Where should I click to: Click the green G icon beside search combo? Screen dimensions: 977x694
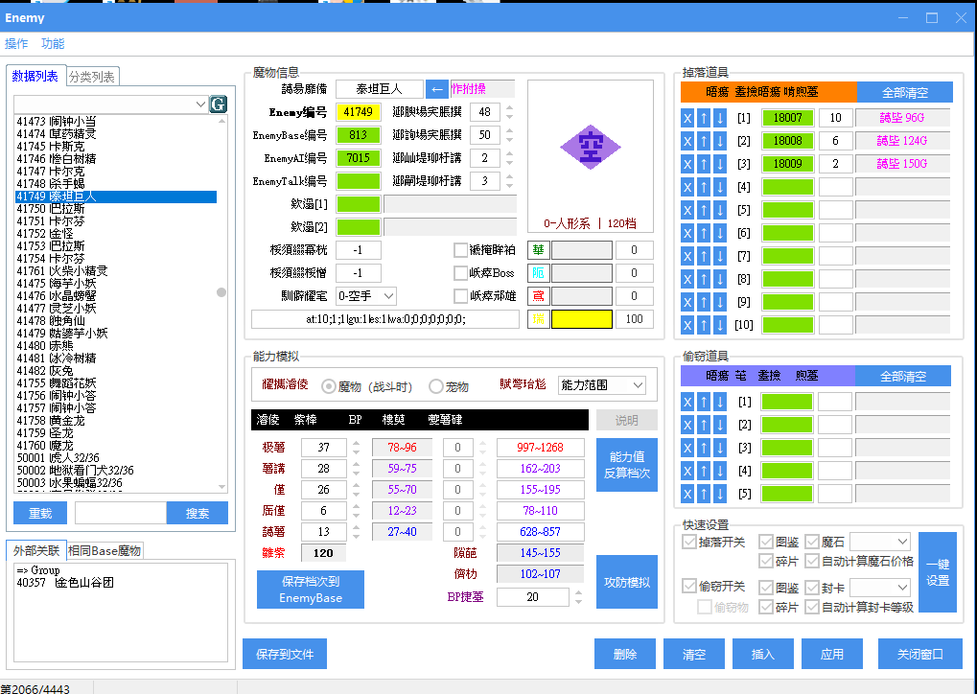pos(218,104)
